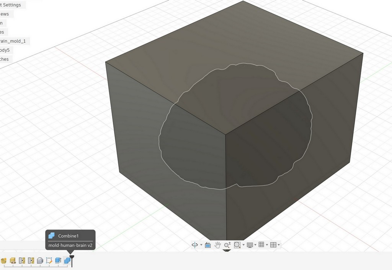This screenshot has height=270, width=392.
Task: Select the first timeline feature with star
Action: click(x=3, y=260)
